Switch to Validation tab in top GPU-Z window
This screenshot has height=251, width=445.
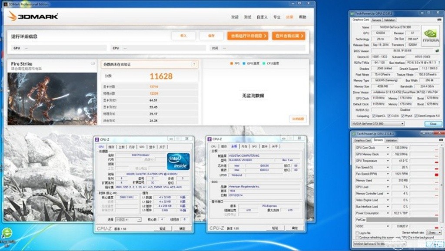(389, 20)
